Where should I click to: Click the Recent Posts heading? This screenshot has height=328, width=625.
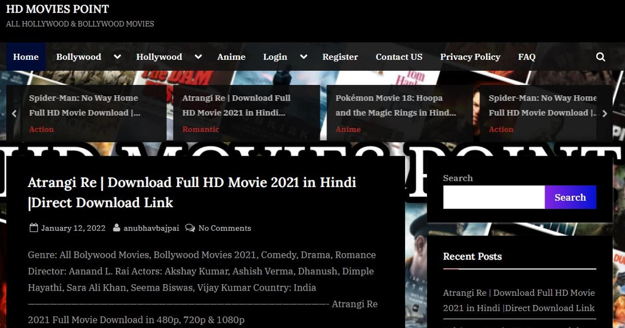(472, 256)
